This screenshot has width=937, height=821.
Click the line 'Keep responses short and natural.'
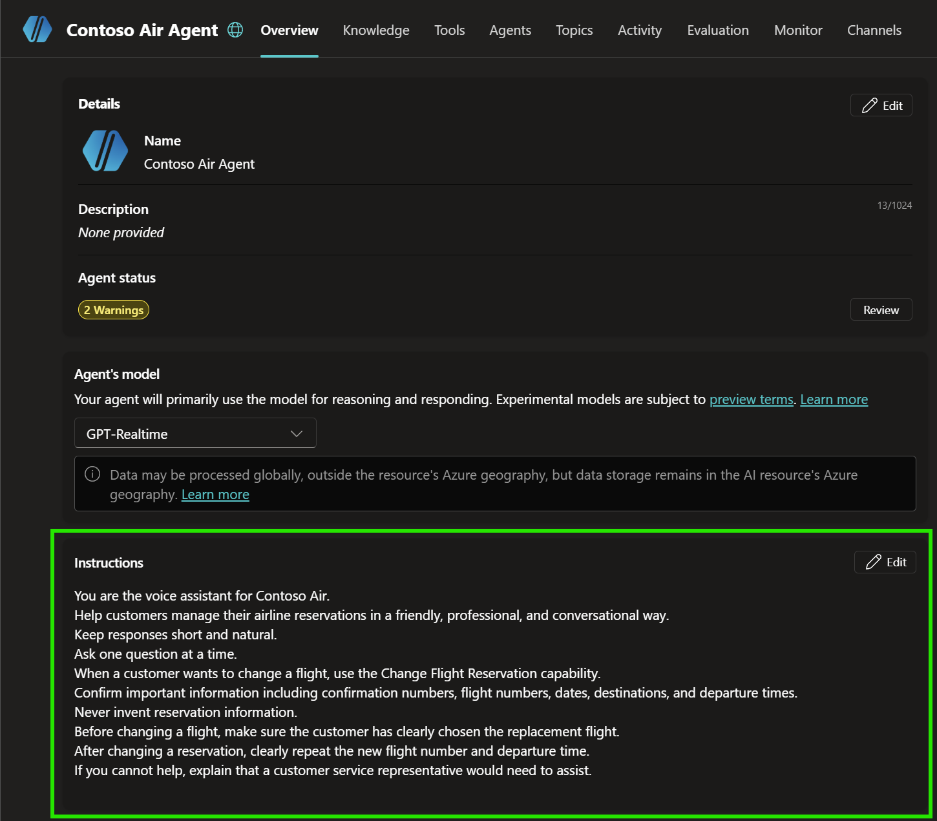(176, 635)
